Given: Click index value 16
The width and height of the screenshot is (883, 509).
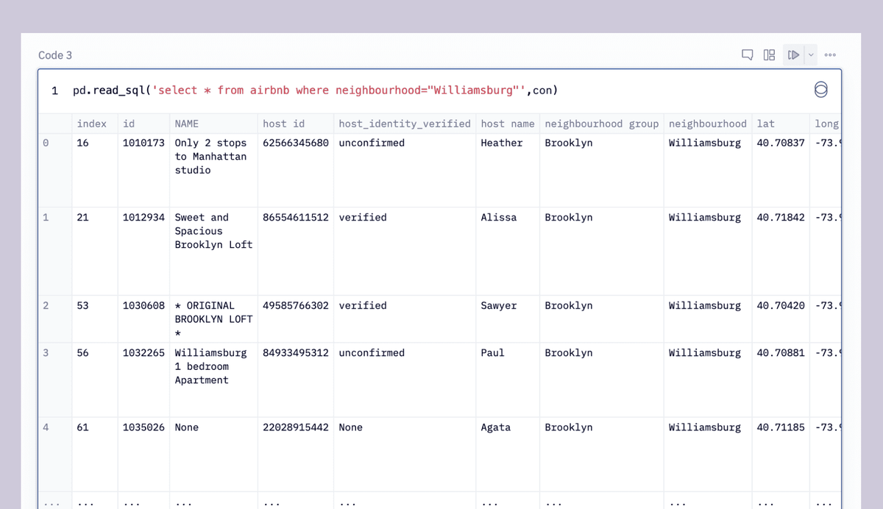Looking at the screenshot, I should point(82,143).
